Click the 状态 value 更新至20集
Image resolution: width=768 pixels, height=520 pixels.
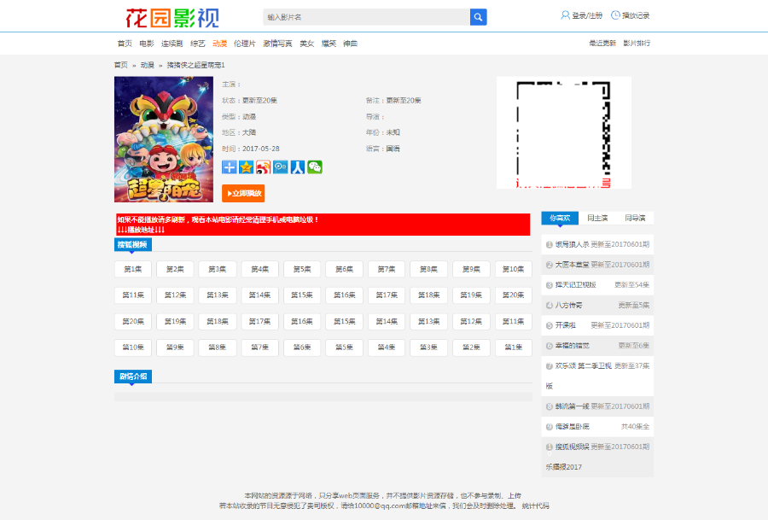pos(259,101)
